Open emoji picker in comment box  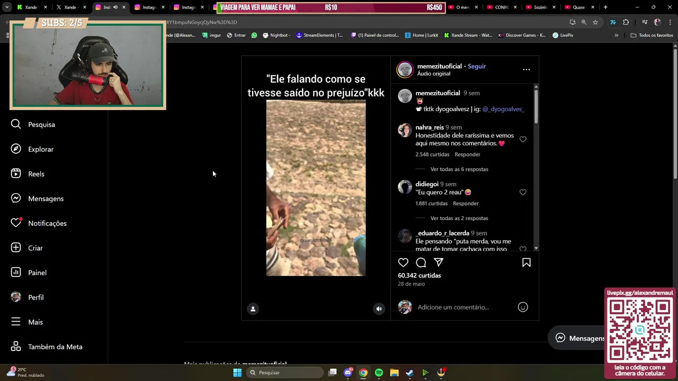tap(523, 307)
